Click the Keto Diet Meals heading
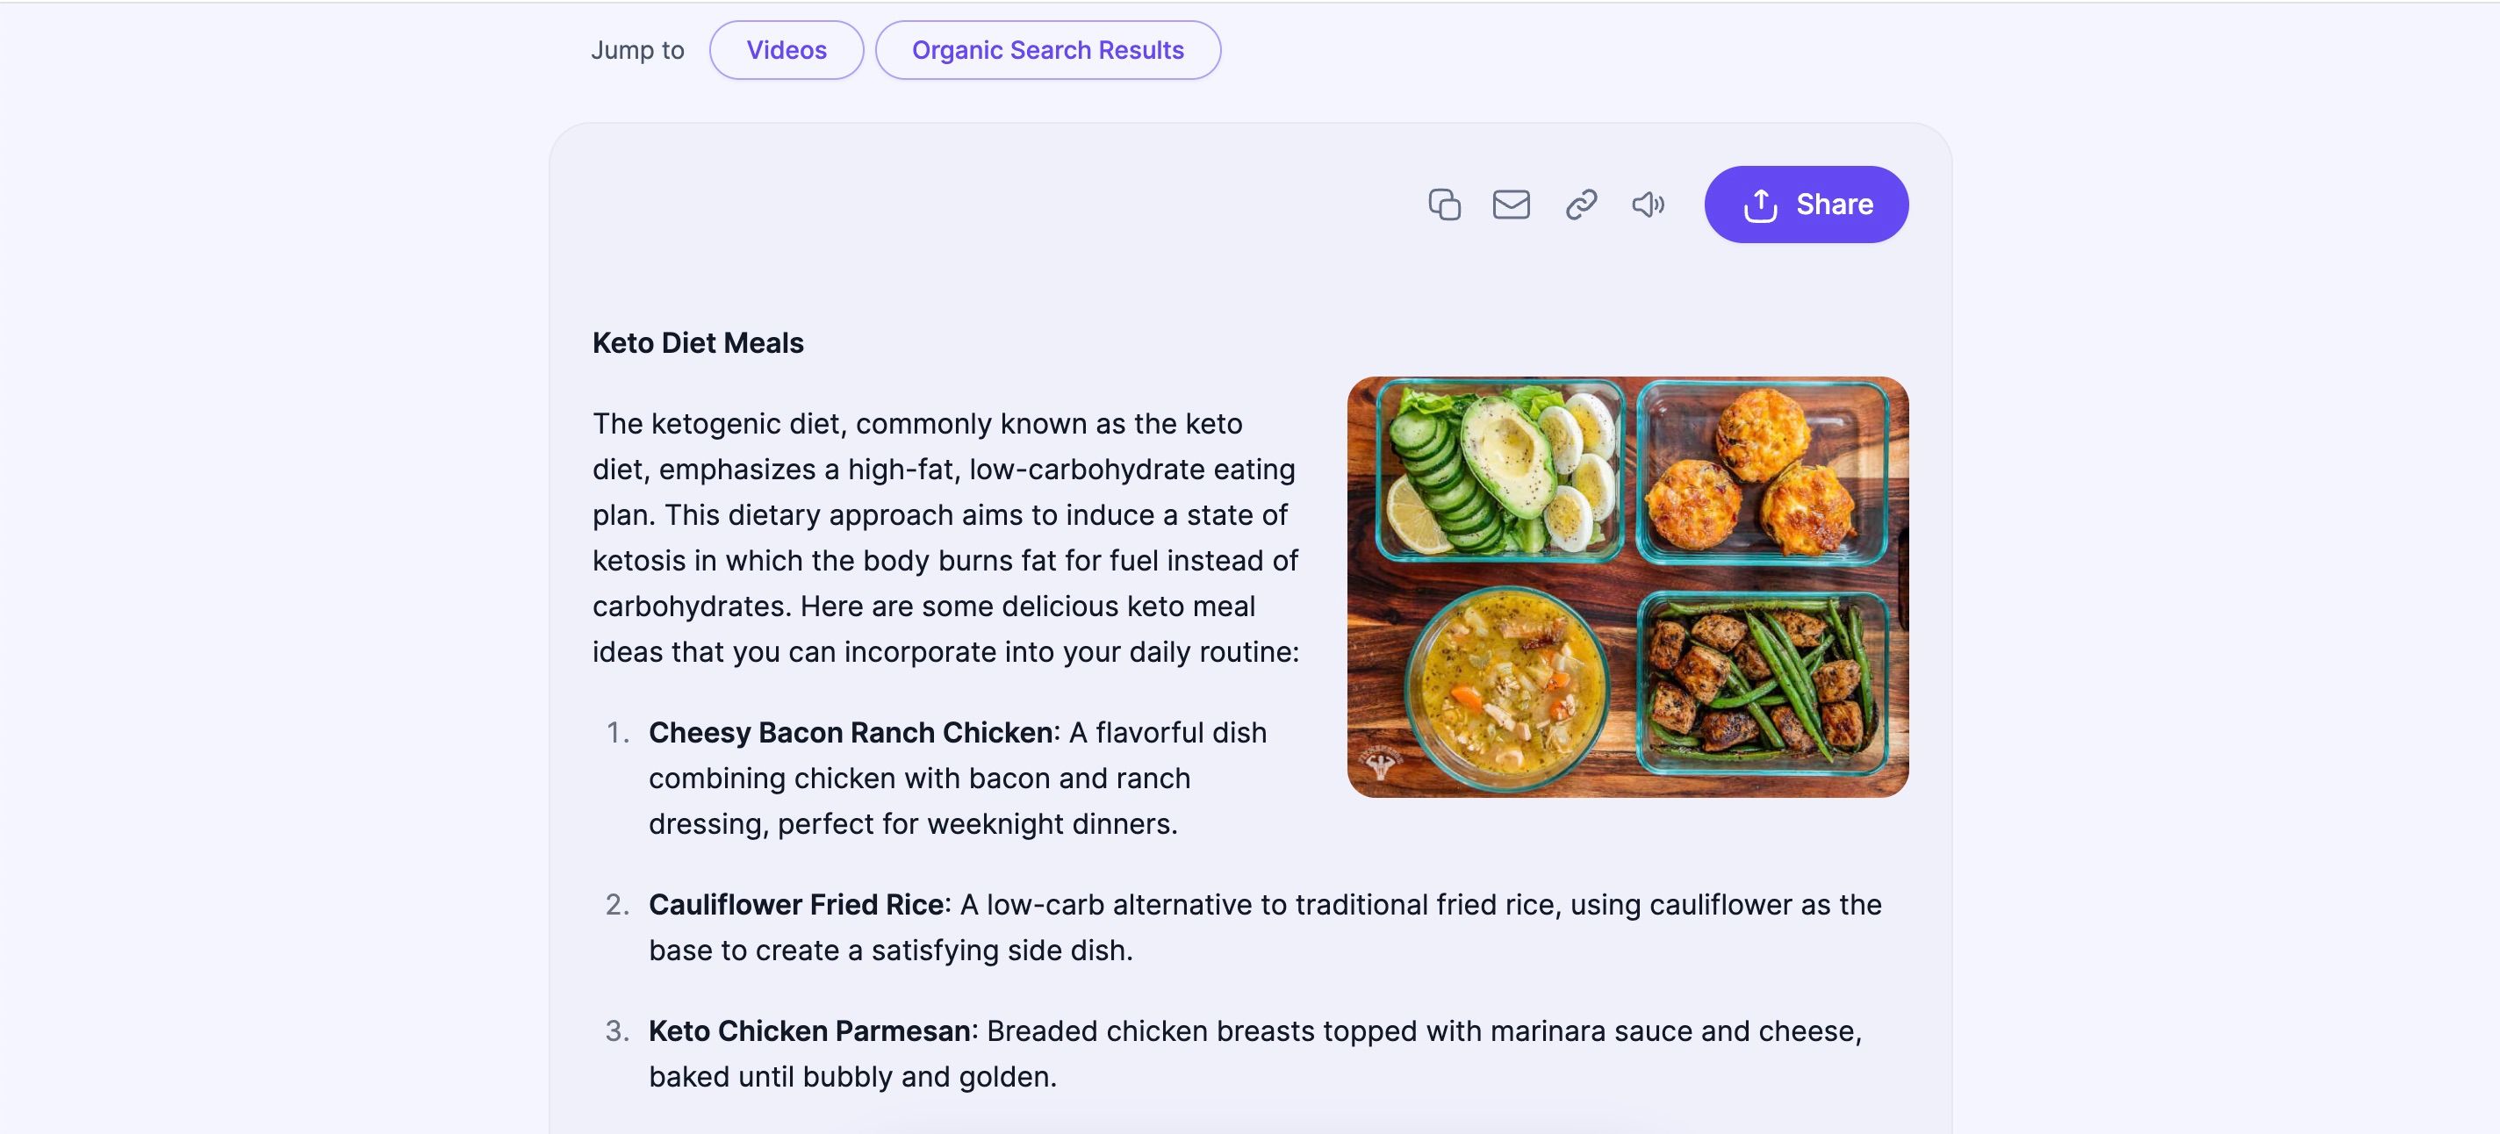 [x=698, y=343]
